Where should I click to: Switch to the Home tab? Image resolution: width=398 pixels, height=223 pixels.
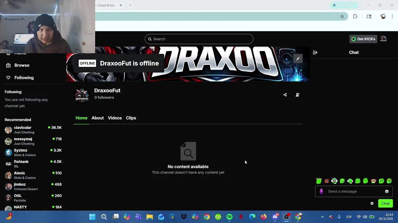pos(81,118)
